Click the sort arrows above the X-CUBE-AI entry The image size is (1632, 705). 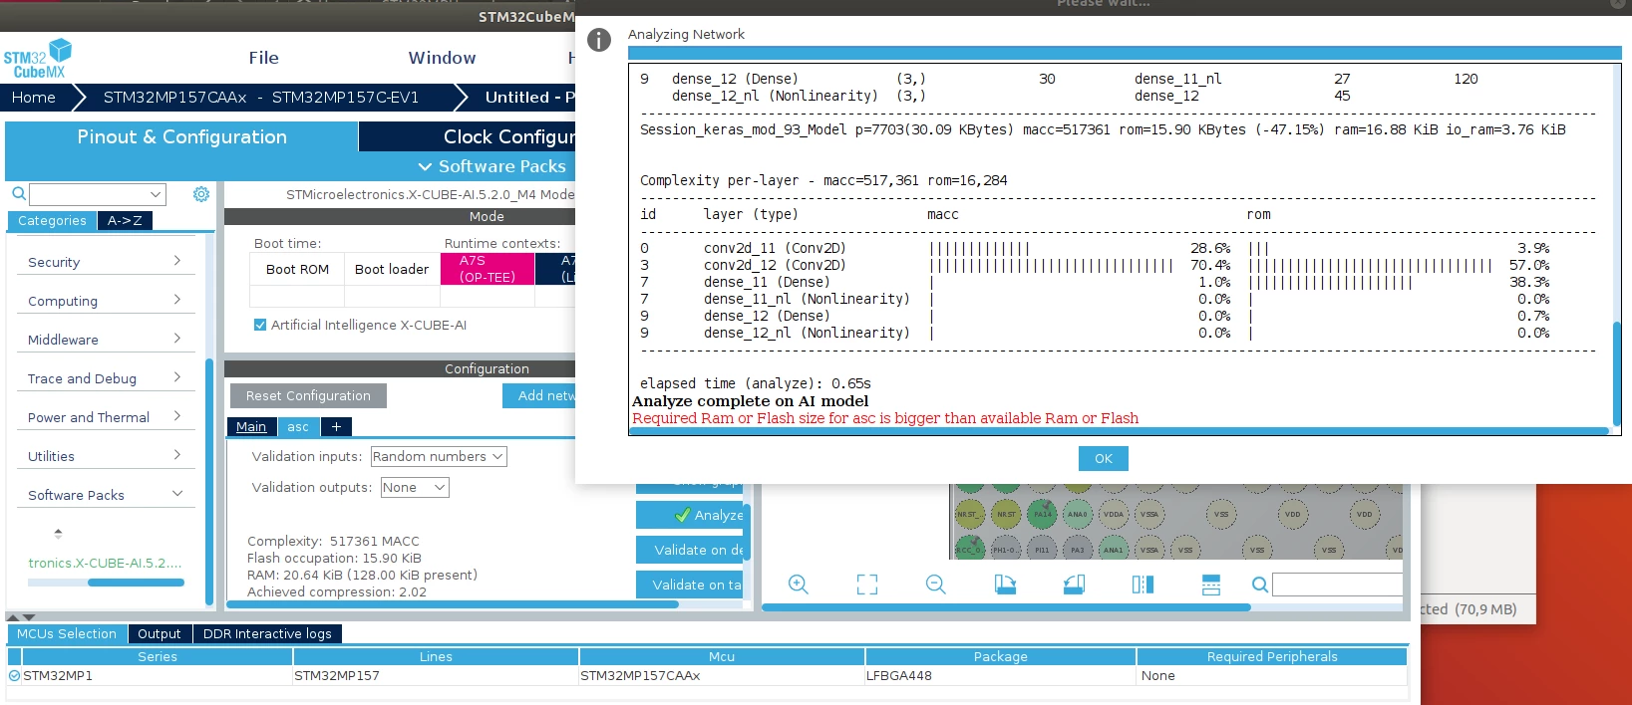58,533
